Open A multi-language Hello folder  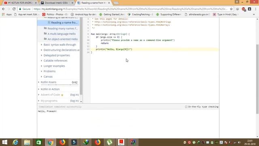[60, 34]
